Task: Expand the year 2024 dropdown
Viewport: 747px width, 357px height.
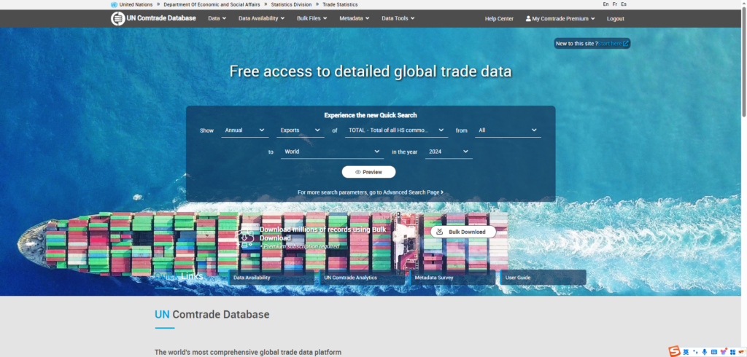Action: [x=448, y=152]
